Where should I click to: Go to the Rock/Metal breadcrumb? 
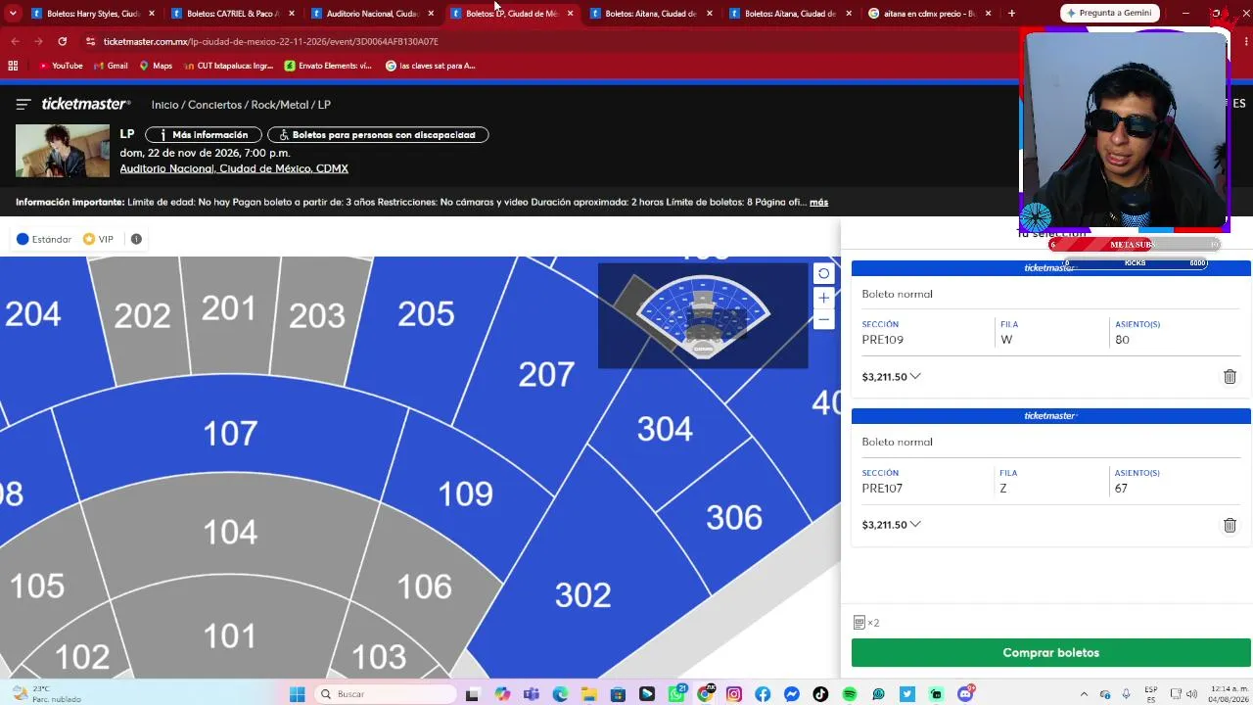point(279,105)
